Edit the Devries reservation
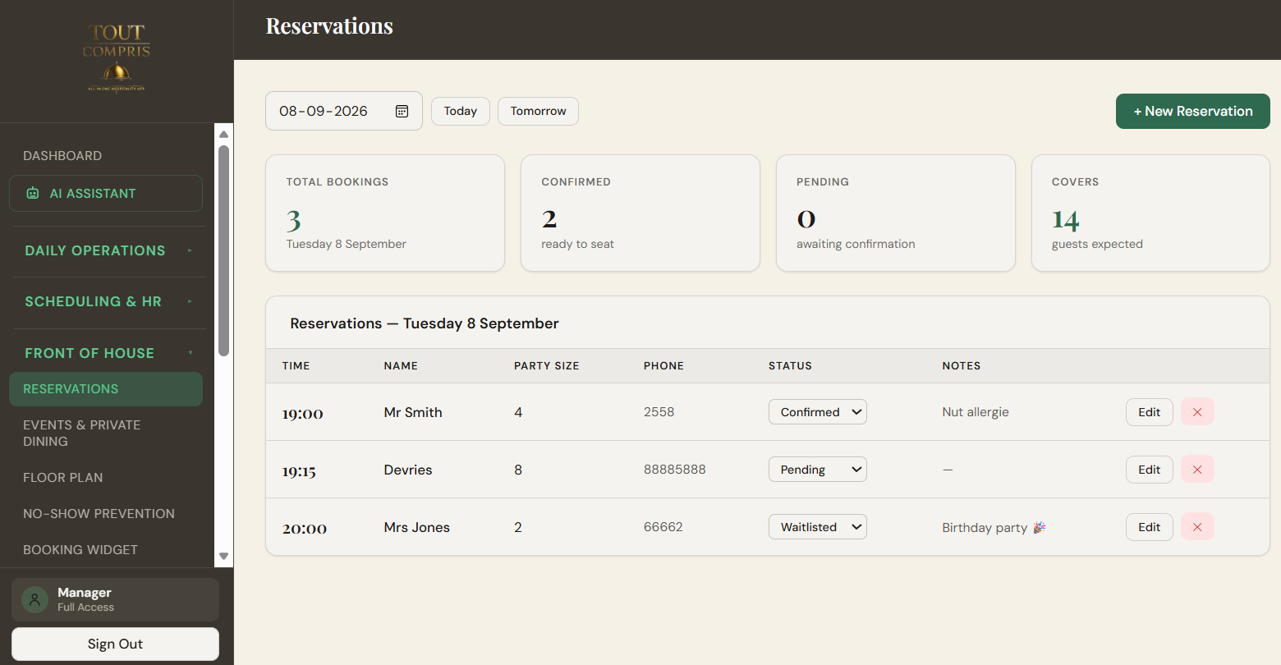This screenshot has width=1281, height=665. [1150, 470]
